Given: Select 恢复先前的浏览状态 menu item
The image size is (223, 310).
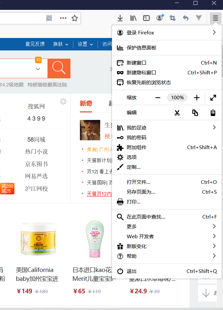Looking at the screenshot, I should click(167, 83).
